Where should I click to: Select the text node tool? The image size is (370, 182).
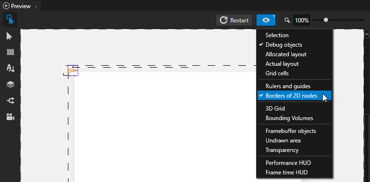pos(10,68)
